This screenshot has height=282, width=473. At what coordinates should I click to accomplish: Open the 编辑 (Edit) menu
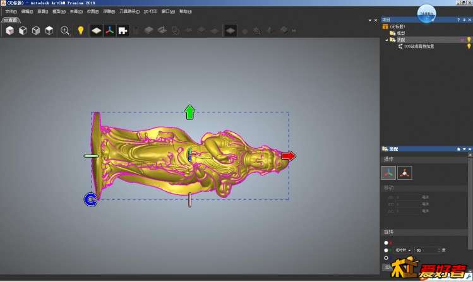pyautogui.click(x=27, y=11)
